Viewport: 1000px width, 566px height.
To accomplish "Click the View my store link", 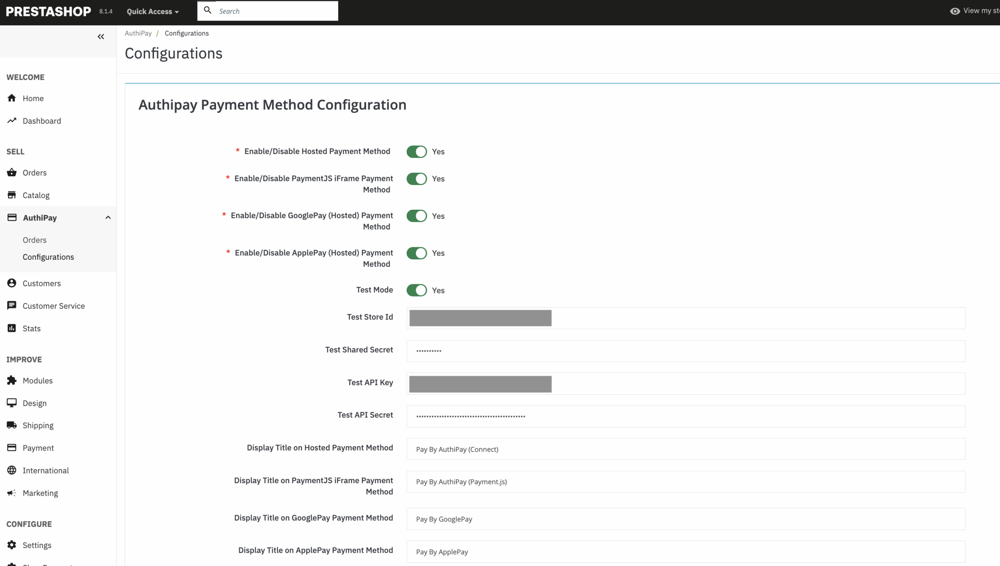I will tap(977, 11).
